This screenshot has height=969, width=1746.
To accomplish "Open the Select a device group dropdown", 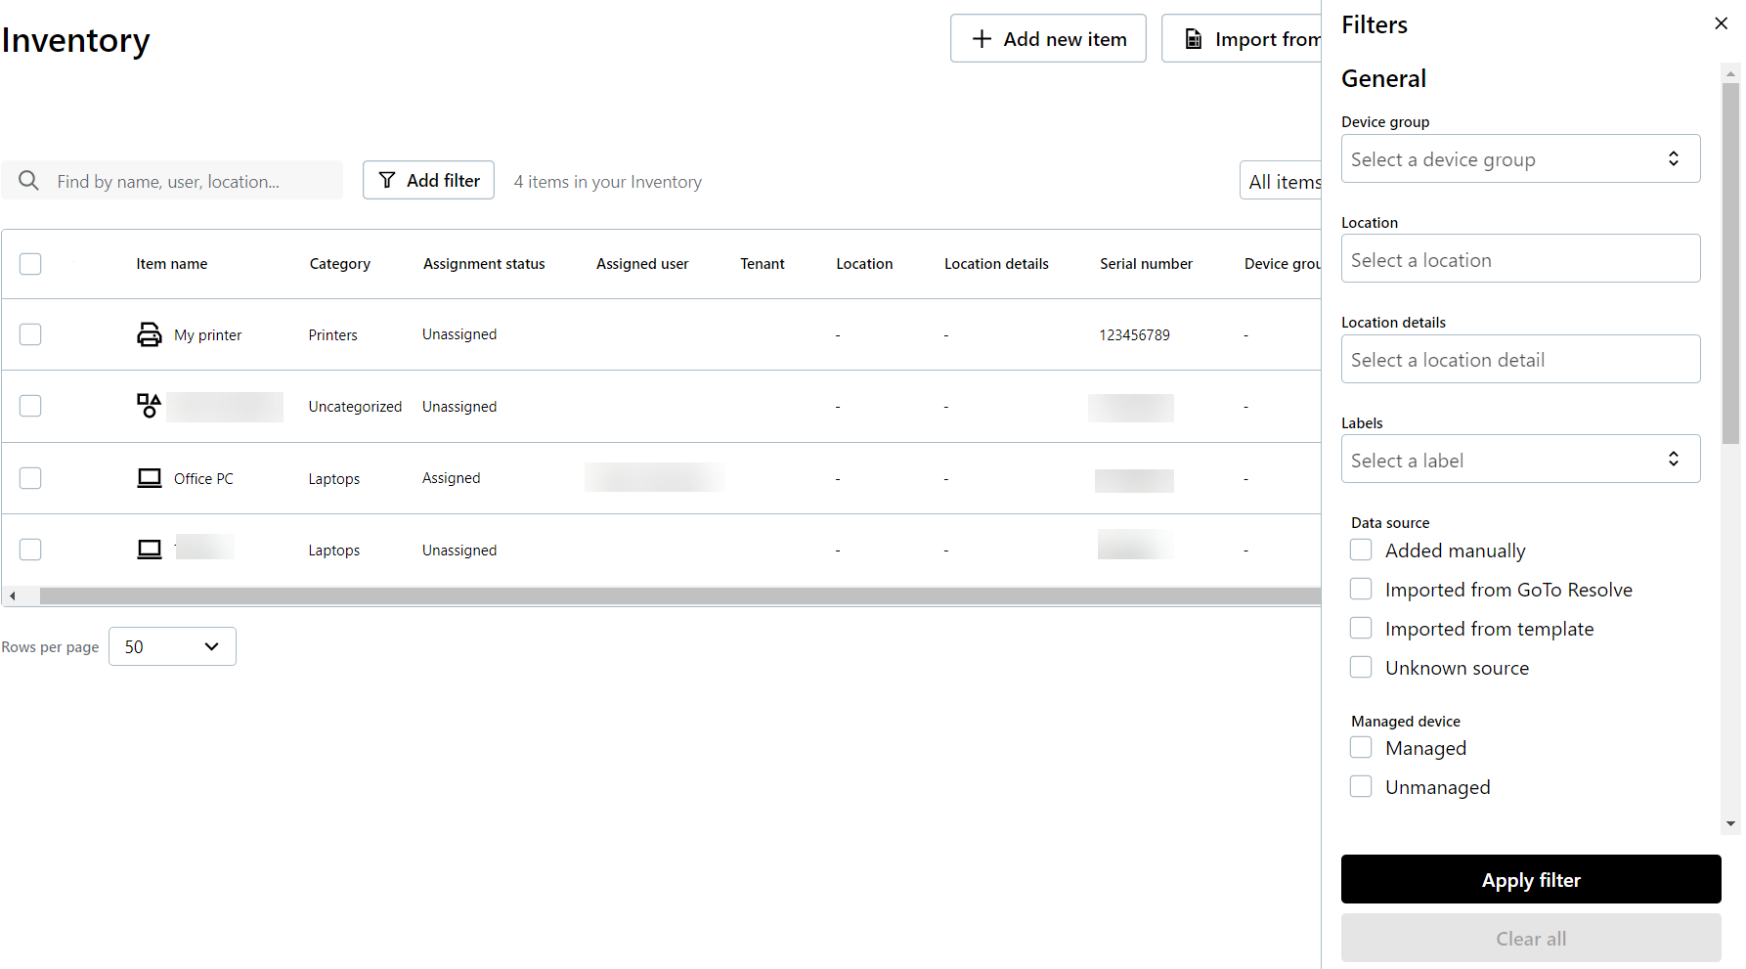I will pyautogui.click(x=1519, y=158).
